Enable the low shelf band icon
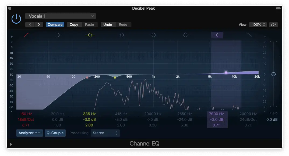 point(58,35)
